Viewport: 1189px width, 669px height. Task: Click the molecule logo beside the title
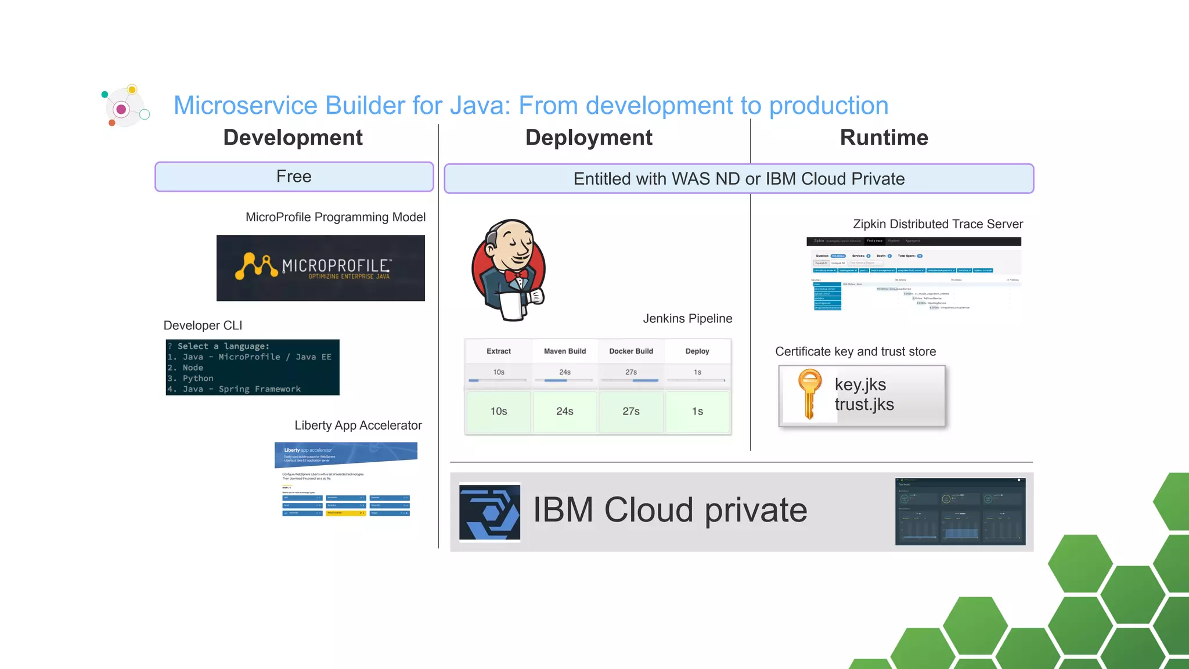[x=125, y=106]
